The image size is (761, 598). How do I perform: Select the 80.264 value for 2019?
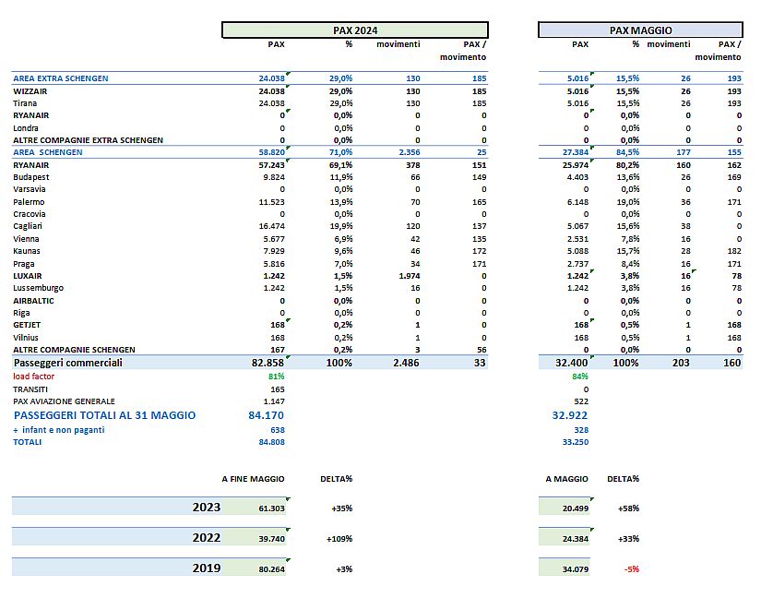[x=272, y=569]
